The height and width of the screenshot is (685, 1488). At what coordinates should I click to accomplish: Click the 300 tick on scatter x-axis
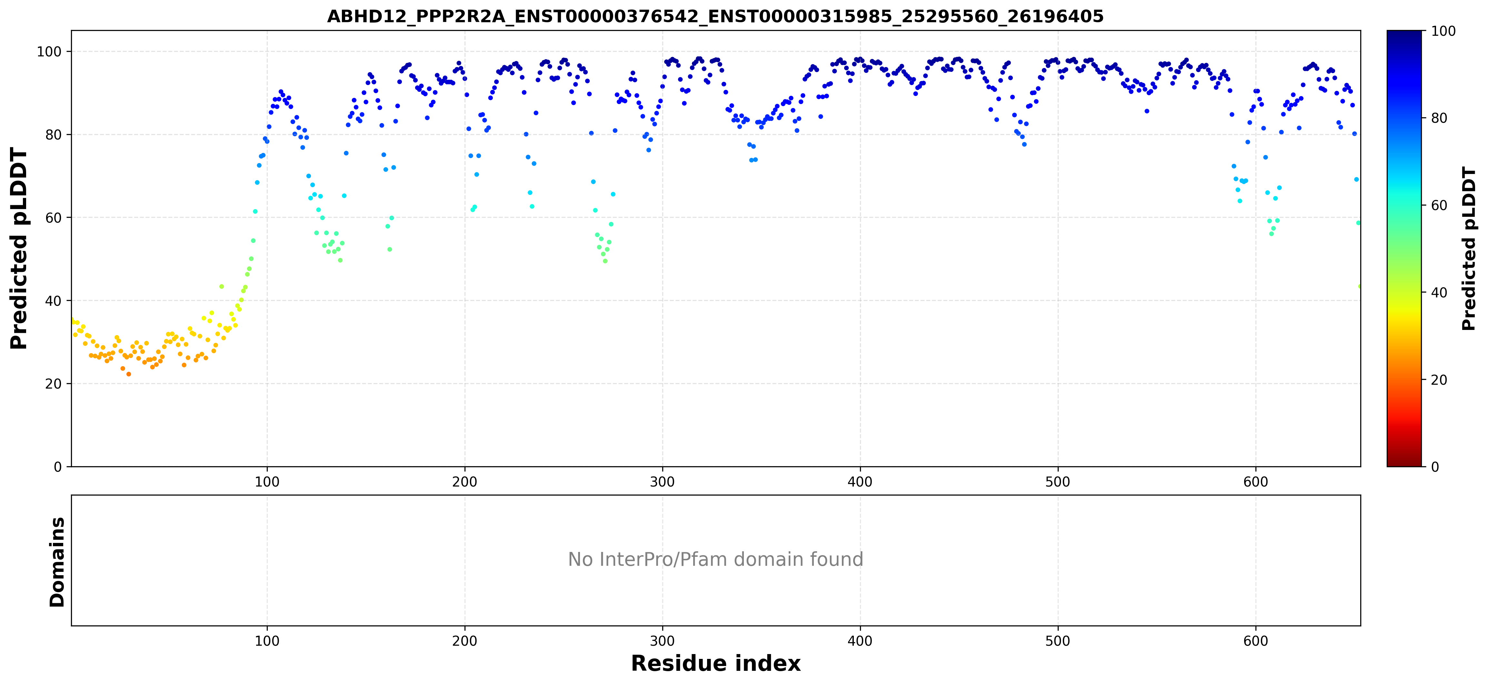662,481
